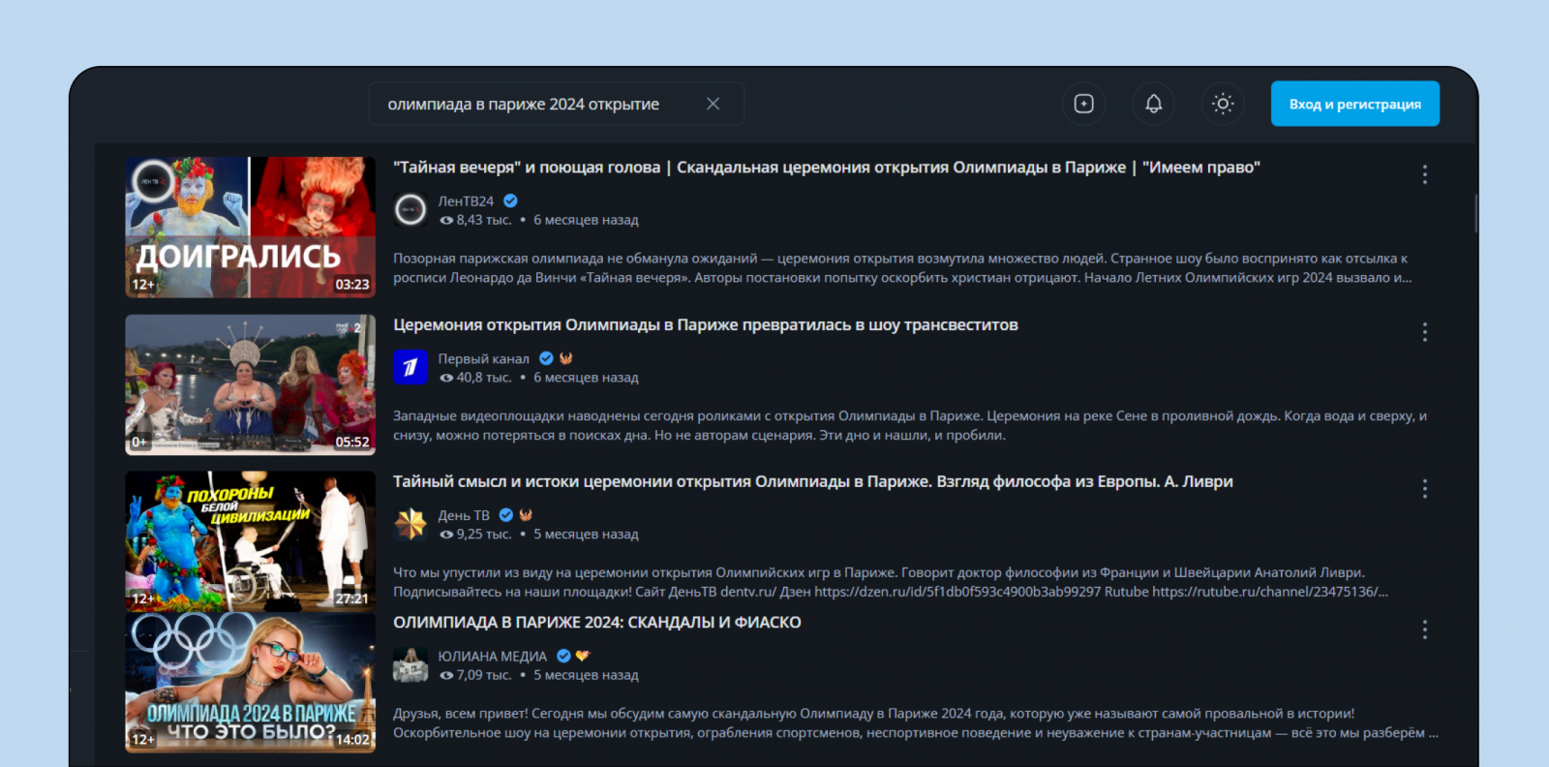This screenshot has width=1549, height=767.
Task: Open the 'ЧТО ЭТО БЫЛО?' video thumbnail
Action: (x=250, y=683)
